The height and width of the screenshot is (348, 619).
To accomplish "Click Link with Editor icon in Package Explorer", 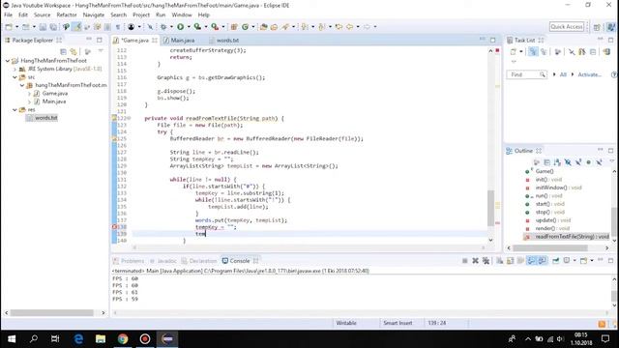I will (x=74, y=51).
